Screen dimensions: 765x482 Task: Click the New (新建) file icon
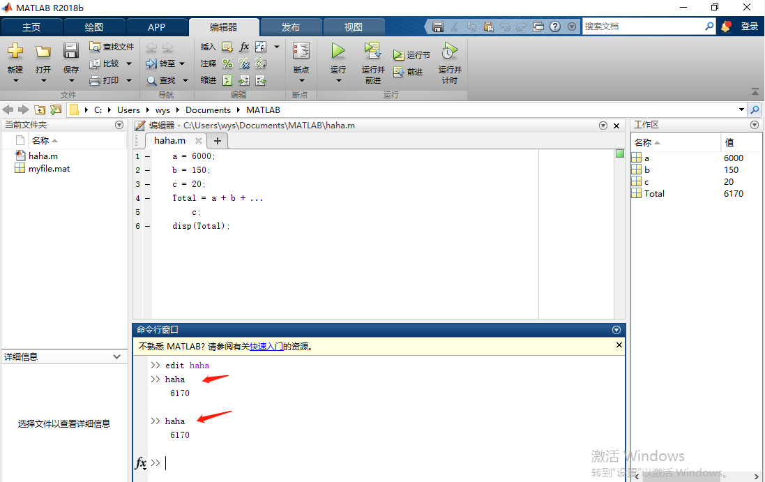click(x=15, y=50)
